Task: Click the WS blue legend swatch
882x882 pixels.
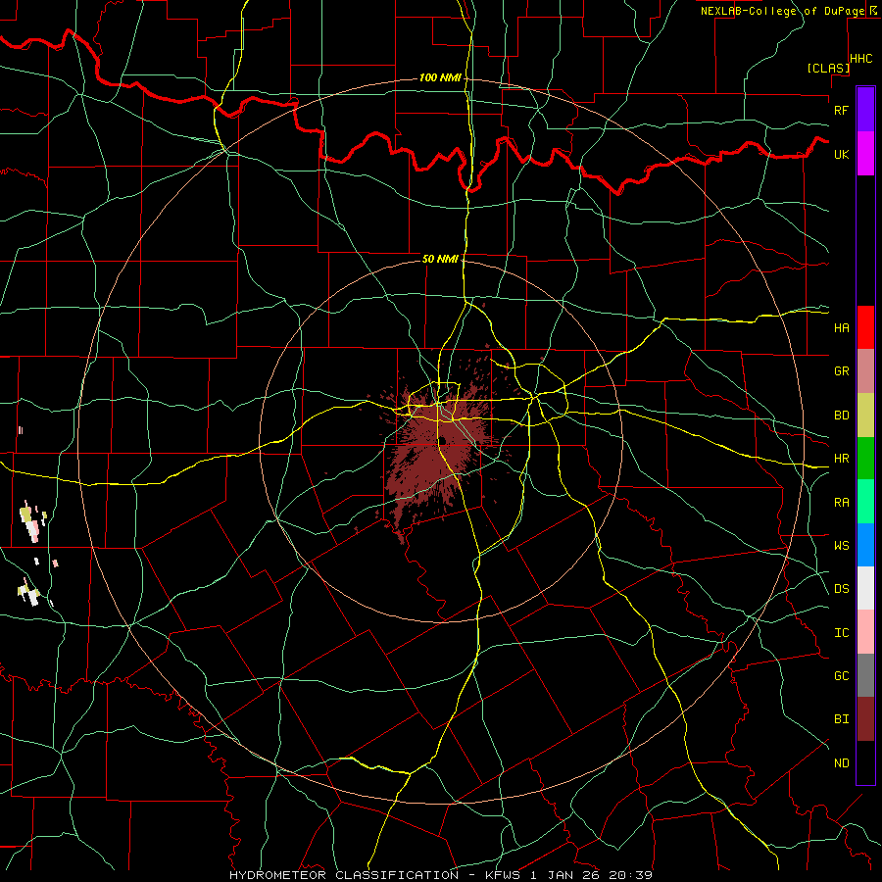Action: pos(865,545)
